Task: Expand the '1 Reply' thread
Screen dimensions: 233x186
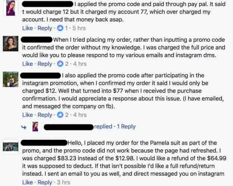Action: point(126,126)
